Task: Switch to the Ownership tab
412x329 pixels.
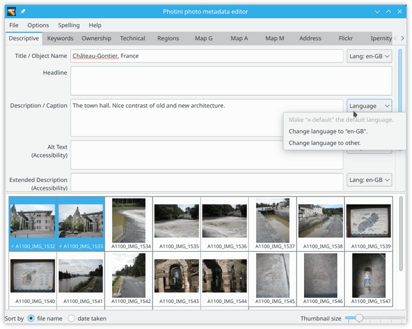Action: pos(96,39)
